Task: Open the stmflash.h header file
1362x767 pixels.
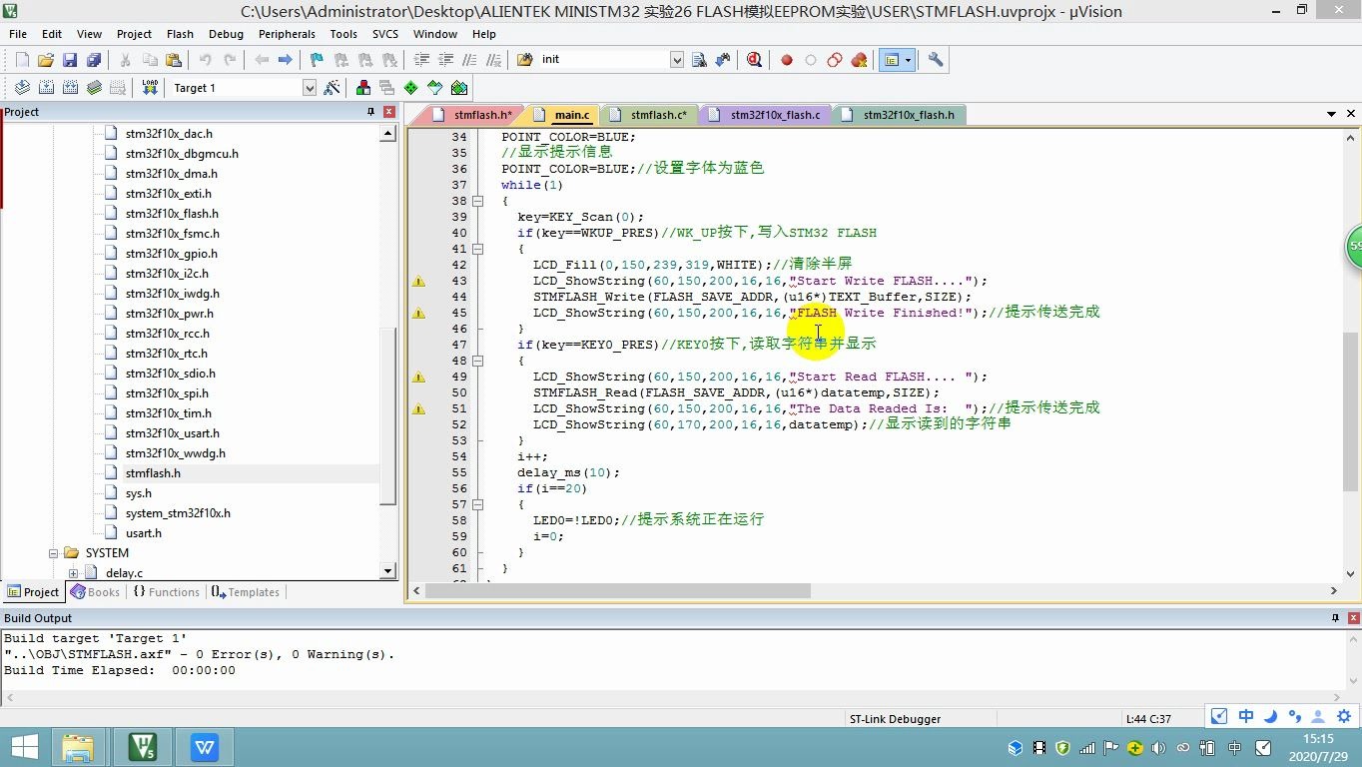Action: click(153, 472)
